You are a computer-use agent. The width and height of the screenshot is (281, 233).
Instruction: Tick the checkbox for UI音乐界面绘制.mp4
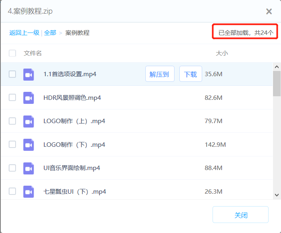click(12, 168)
